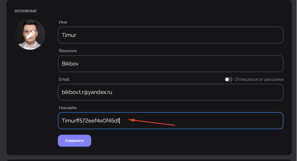Click the next settings card below
Image resolution: width=297 pixels, height=161 pixels.
click(x=149, y=160)
